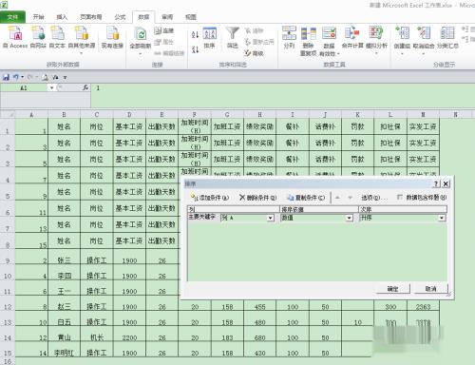Screen dimensions: 475x365
Task: Switch to the 开始 ribbon tab
Action: pyautogui.click(x=38, y=17)
